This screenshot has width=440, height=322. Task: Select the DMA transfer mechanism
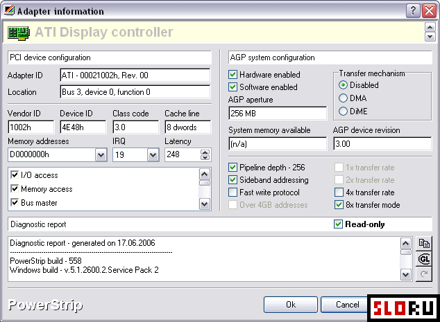point(343,98)
